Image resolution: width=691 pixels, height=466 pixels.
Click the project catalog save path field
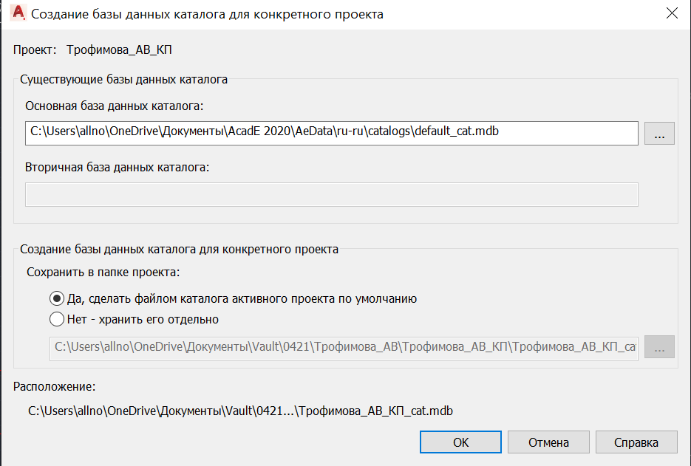click(x=344, y=348)
